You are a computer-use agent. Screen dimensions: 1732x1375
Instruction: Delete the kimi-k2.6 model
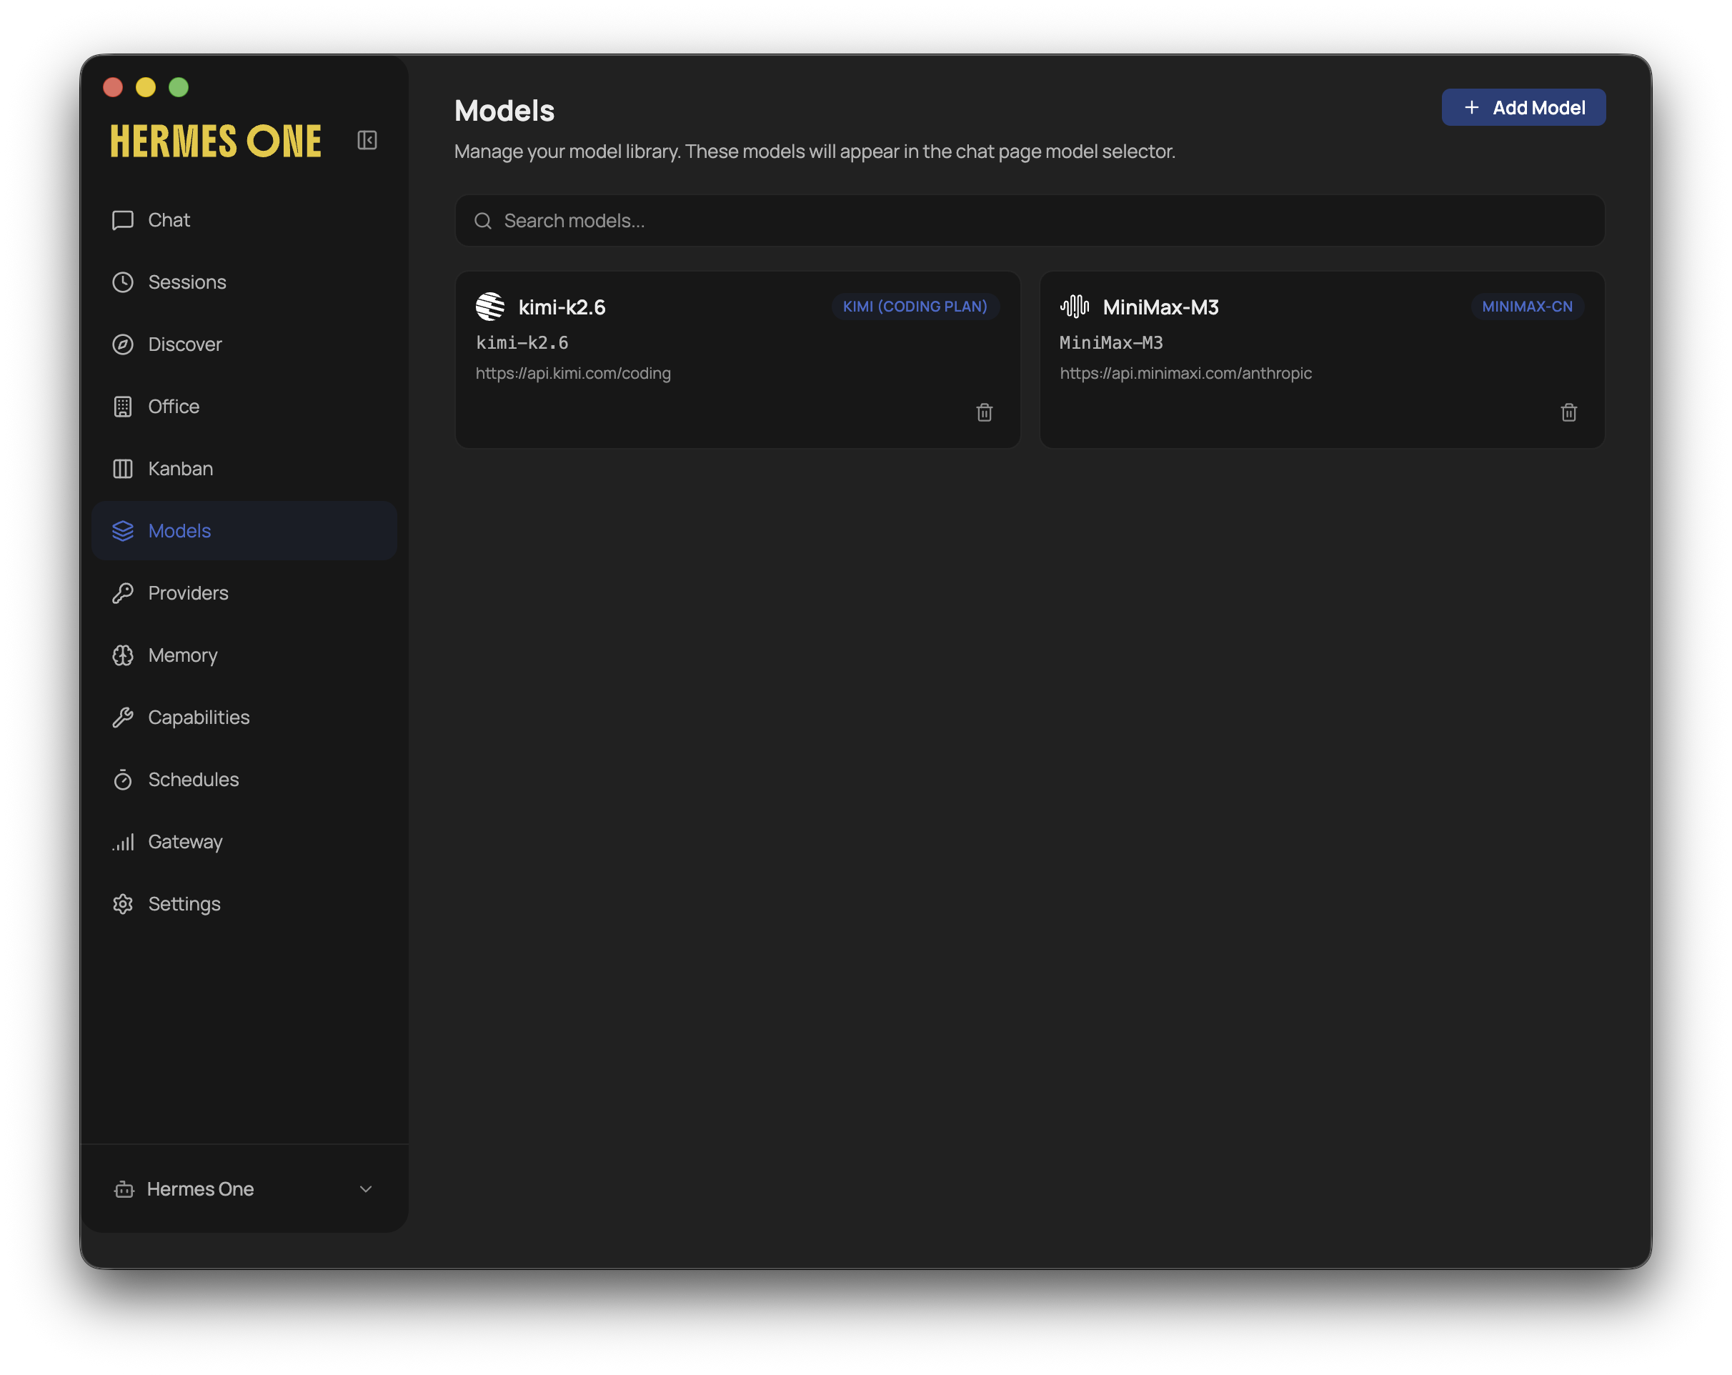click(x=984, y=412)
